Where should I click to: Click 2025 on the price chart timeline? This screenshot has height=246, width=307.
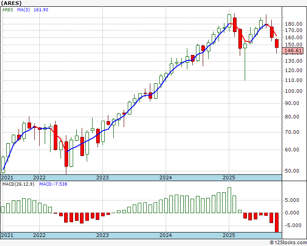pyautogui.click(x=229, y=178)
